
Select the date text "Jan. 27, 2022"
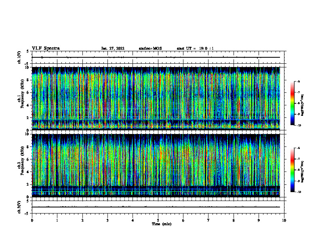coord(113,48)
